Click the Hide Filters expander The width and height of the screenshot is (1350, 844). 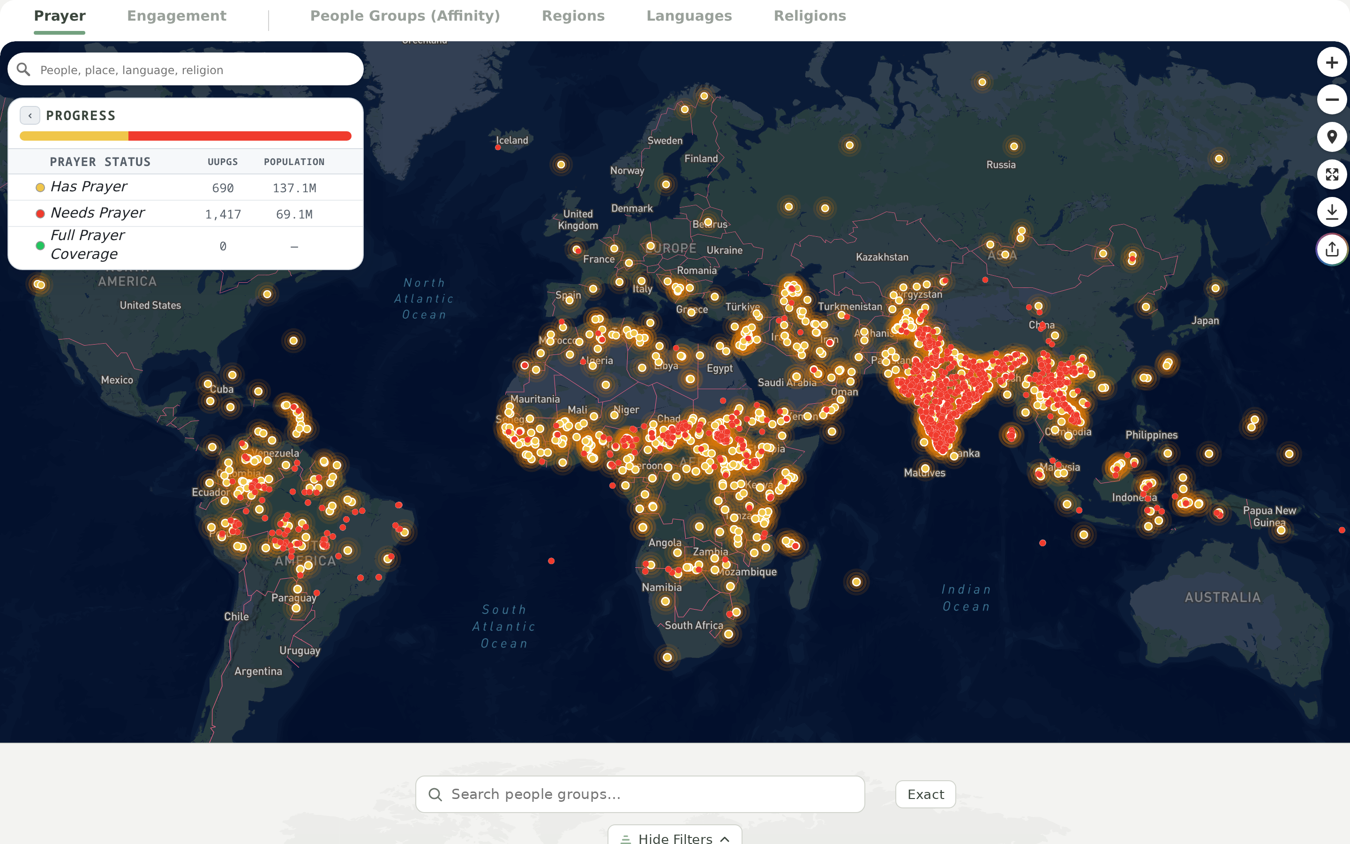click(x=675, y=838)
